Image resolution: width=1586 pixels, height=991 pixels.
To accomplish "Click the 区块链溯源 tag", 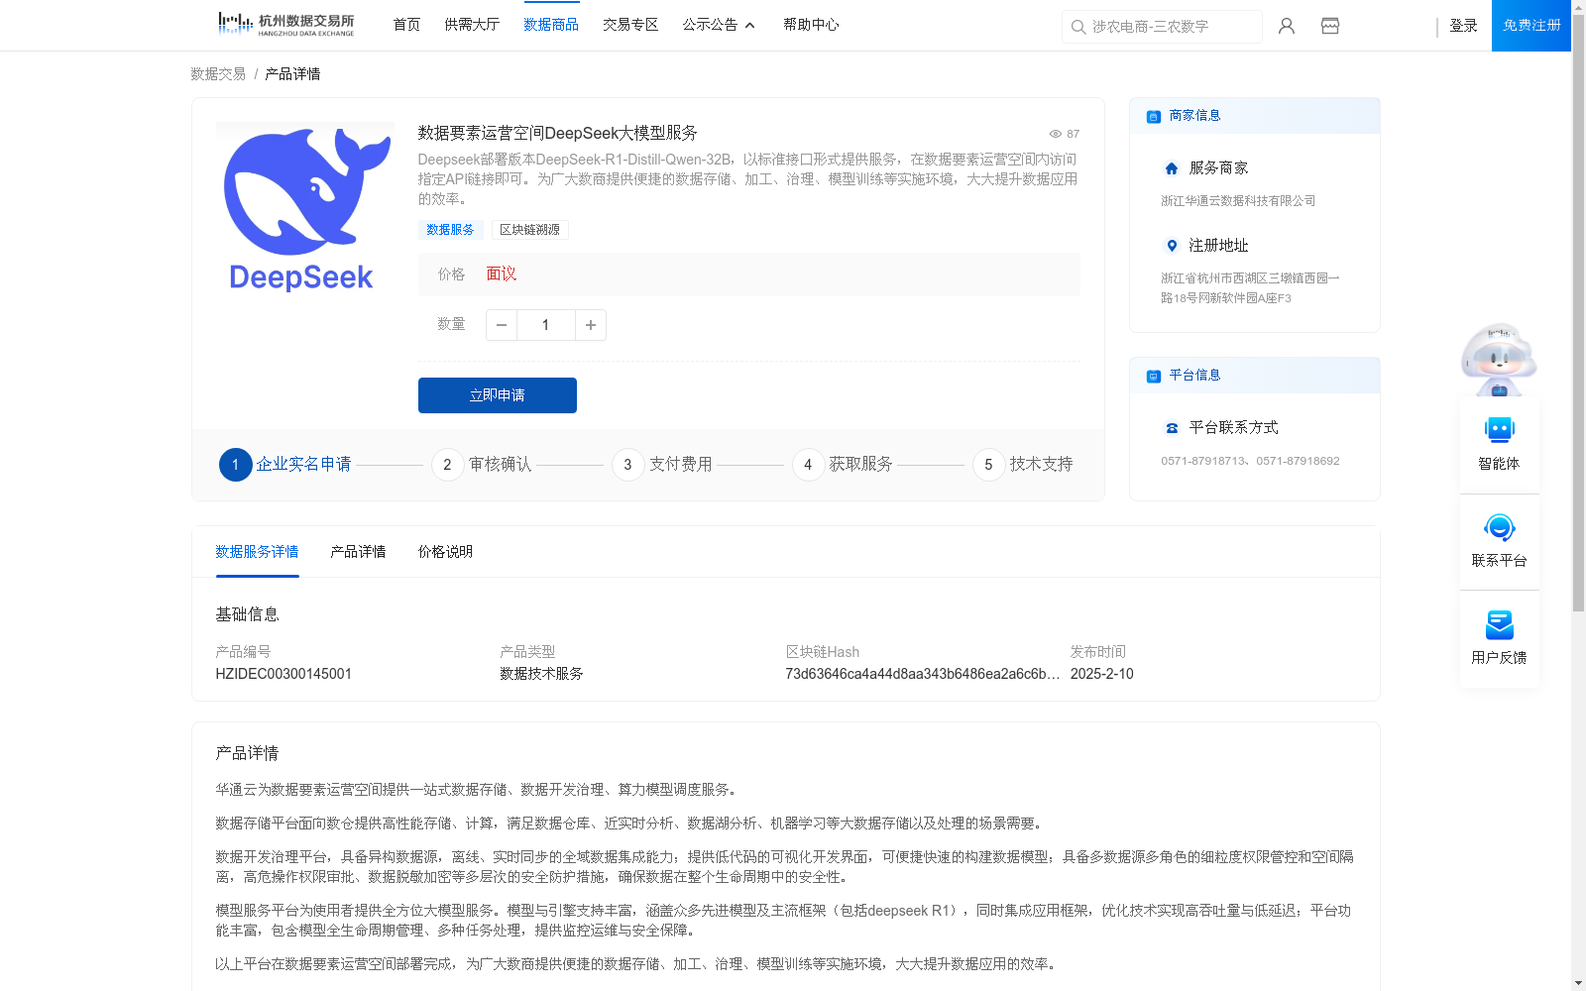I will (529, 230).
